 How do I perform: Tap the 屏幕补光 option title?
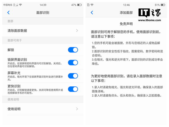click(x=14, y=73)
